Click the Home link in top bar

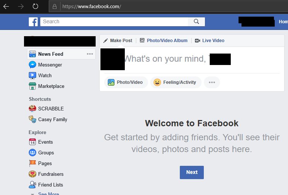283,22
